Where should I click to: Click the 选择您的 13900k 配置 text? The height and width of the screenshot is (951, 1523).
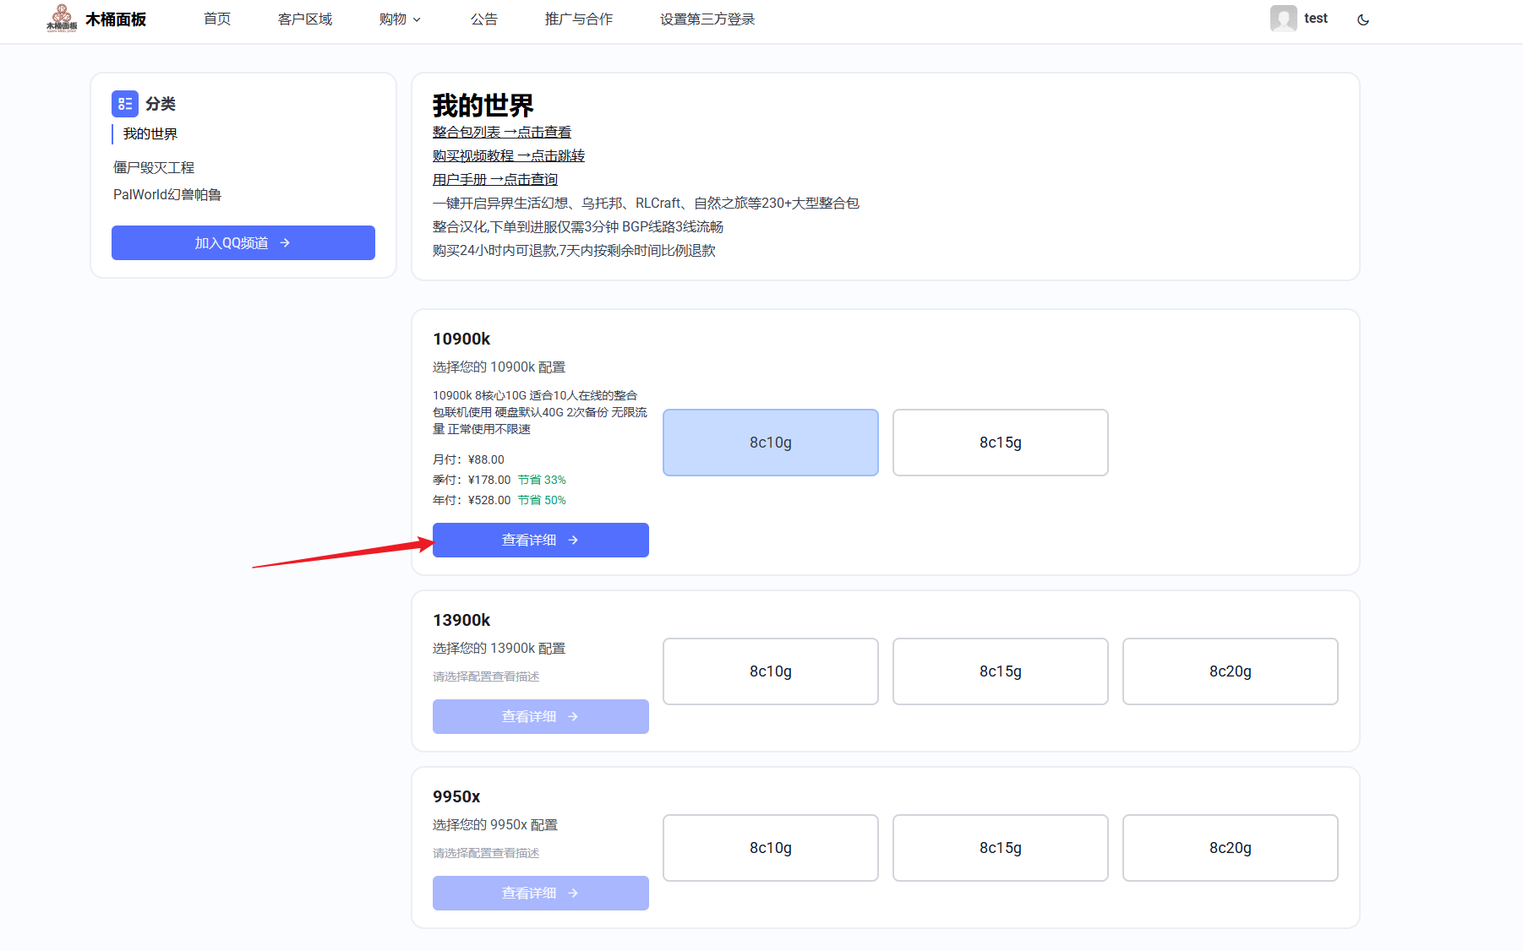tap(499, 649)
